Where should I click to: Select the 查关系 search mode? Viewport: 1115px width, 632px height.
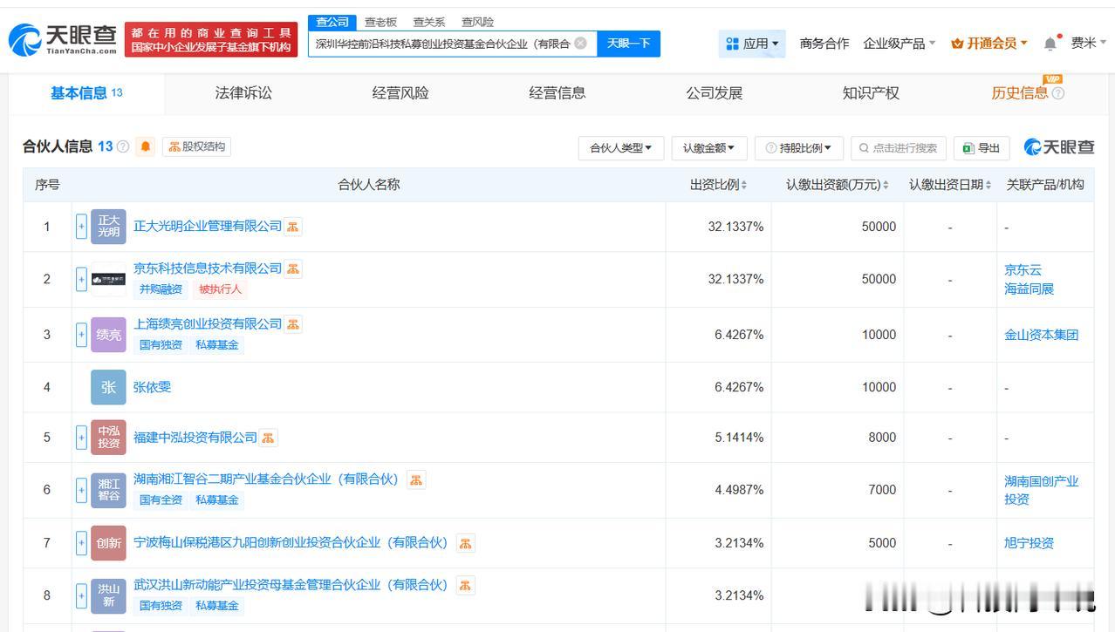click(x=428, y=23)
